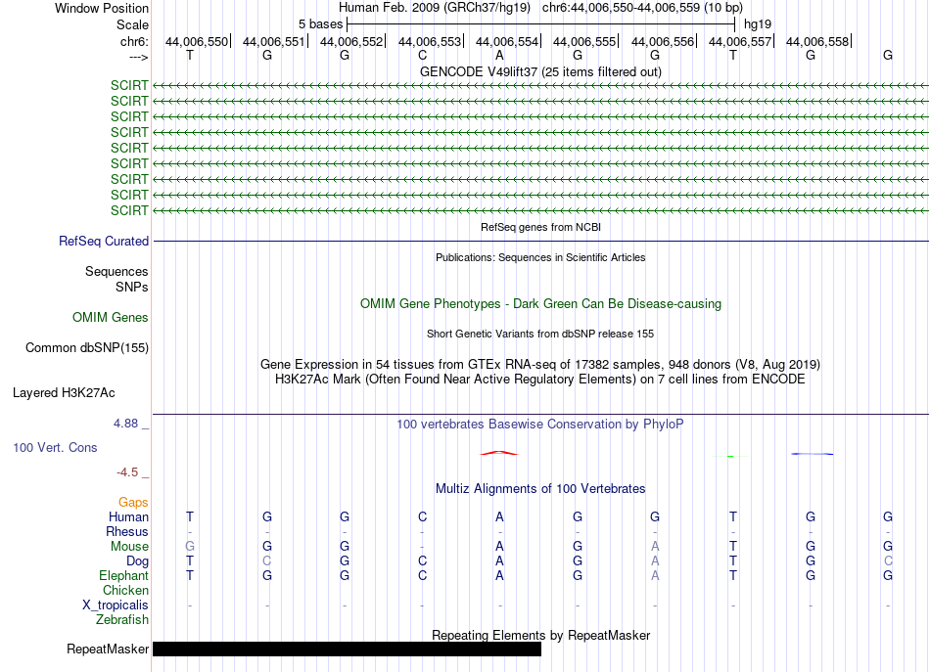Click the chr6: ruler label
Image resolution: width=930 pixels, height=672 pixels.
tap(134, 41)
